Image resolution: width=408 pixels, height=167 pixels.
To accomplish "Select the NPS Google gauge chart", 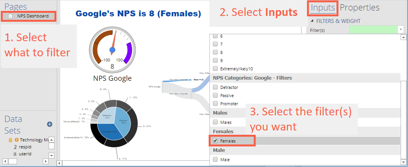I will pos(112,51).
